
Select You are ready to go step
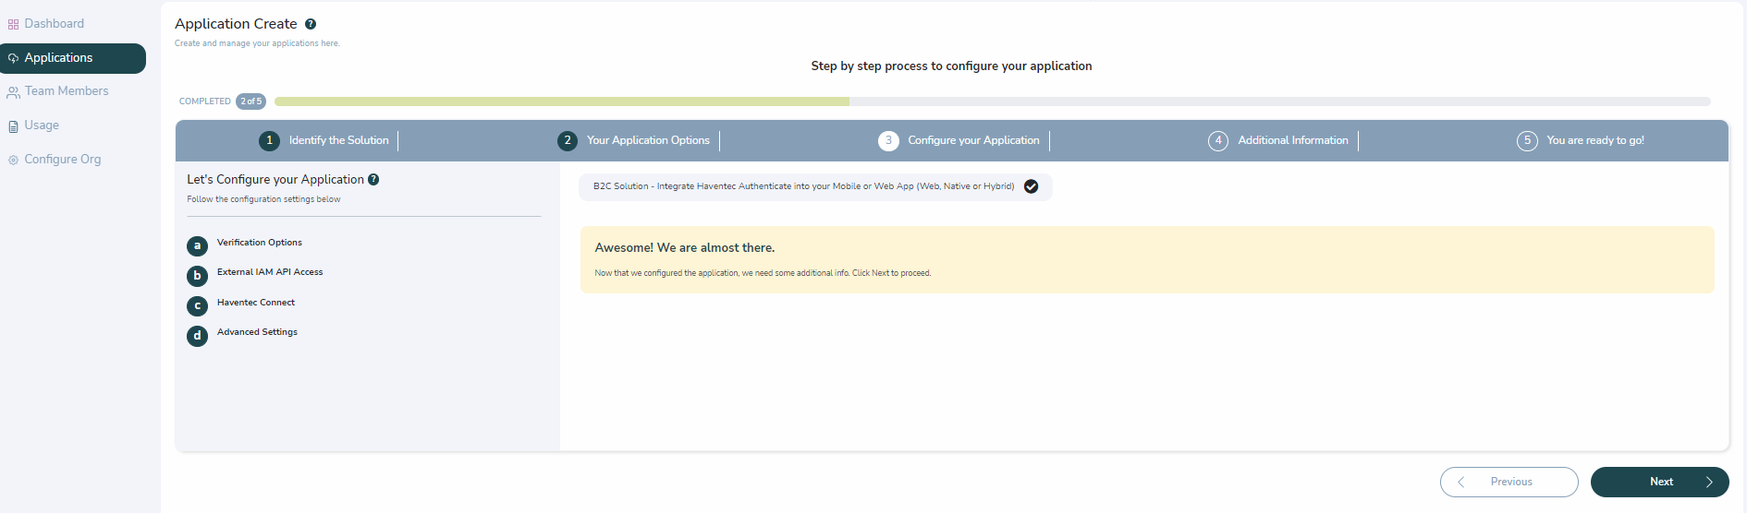pyautogui.click(x=1595, y=140)
